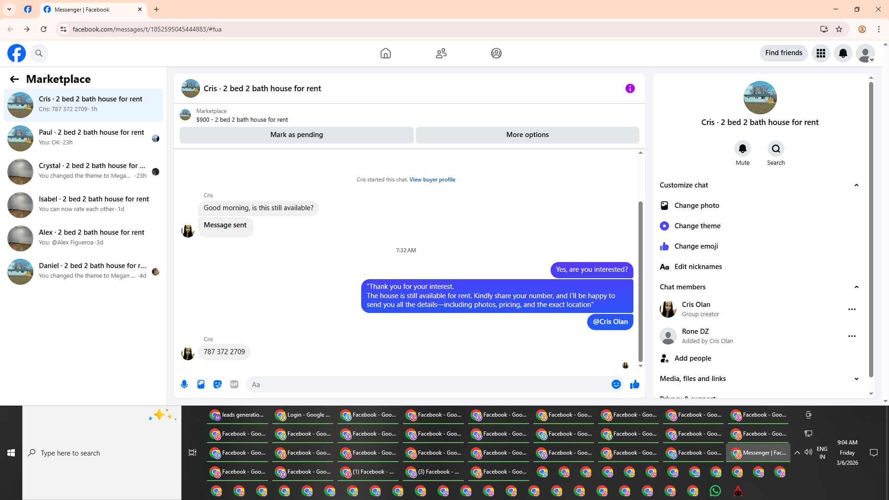
Task: Collapse the Customize chat section
Action: point(856,185)
